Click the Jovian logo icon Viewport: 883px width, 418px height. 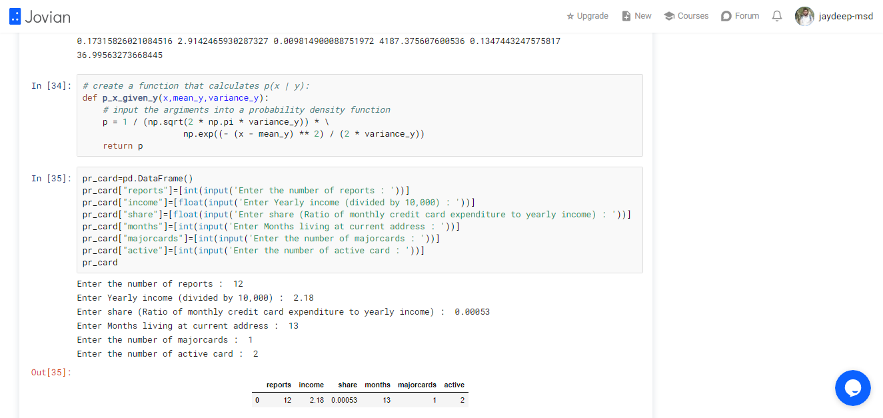click(x=15, y=17)
